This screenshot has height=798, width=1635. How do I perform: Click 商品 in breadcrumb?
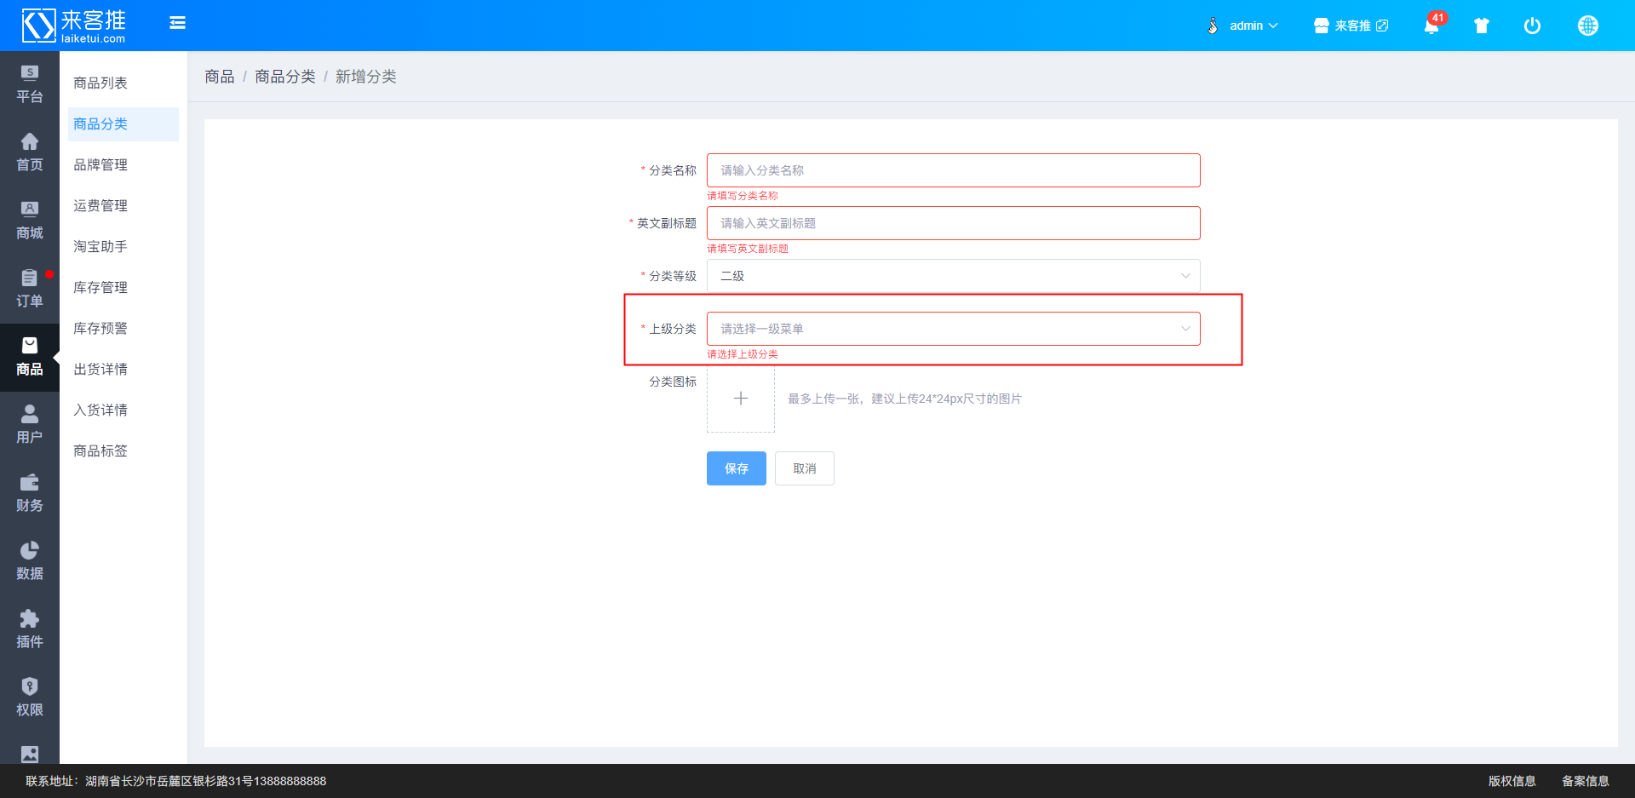[220, 77]
